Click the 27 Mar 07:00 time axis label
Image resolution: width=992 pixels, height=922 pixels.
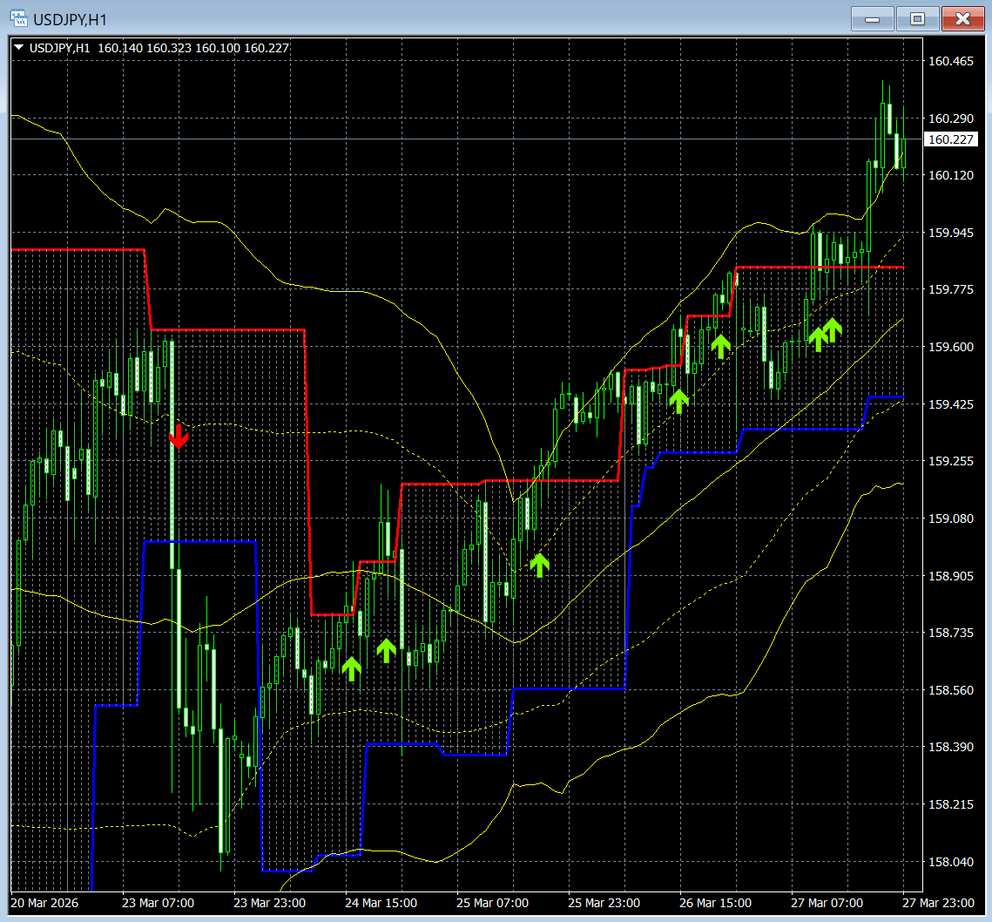[x=827, y=903]
